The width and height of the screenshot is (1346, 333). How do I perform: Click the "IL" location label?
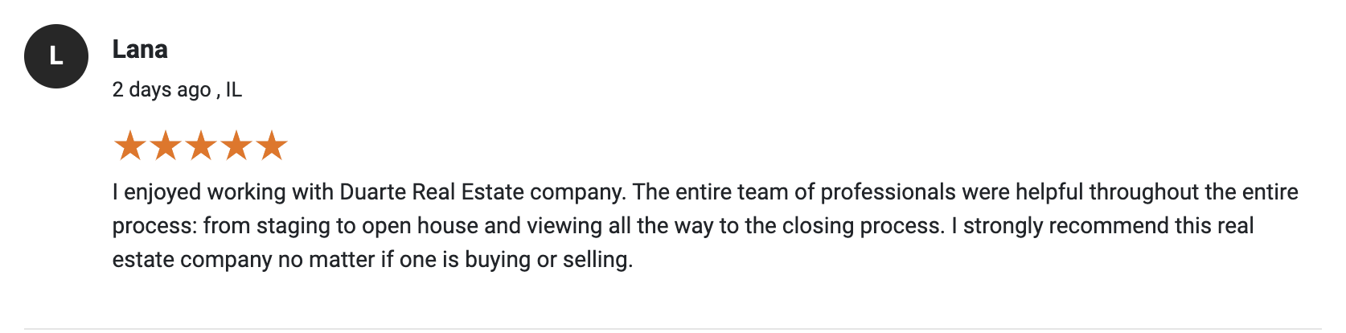coord(233,89)
